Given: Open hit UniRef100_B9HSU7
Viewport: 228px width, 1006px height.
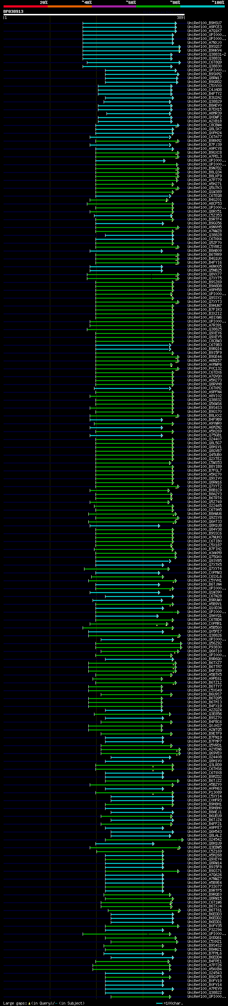Looking at the screenshot, I should click(x=204, y=23).
